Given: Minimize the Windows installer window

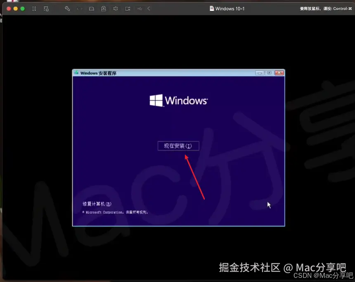Looking at the screenshot, I should point(259,72).
